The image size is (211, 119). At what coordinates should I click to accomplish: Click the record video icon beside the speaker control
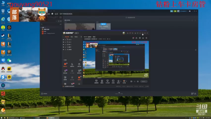click(131, 81)
